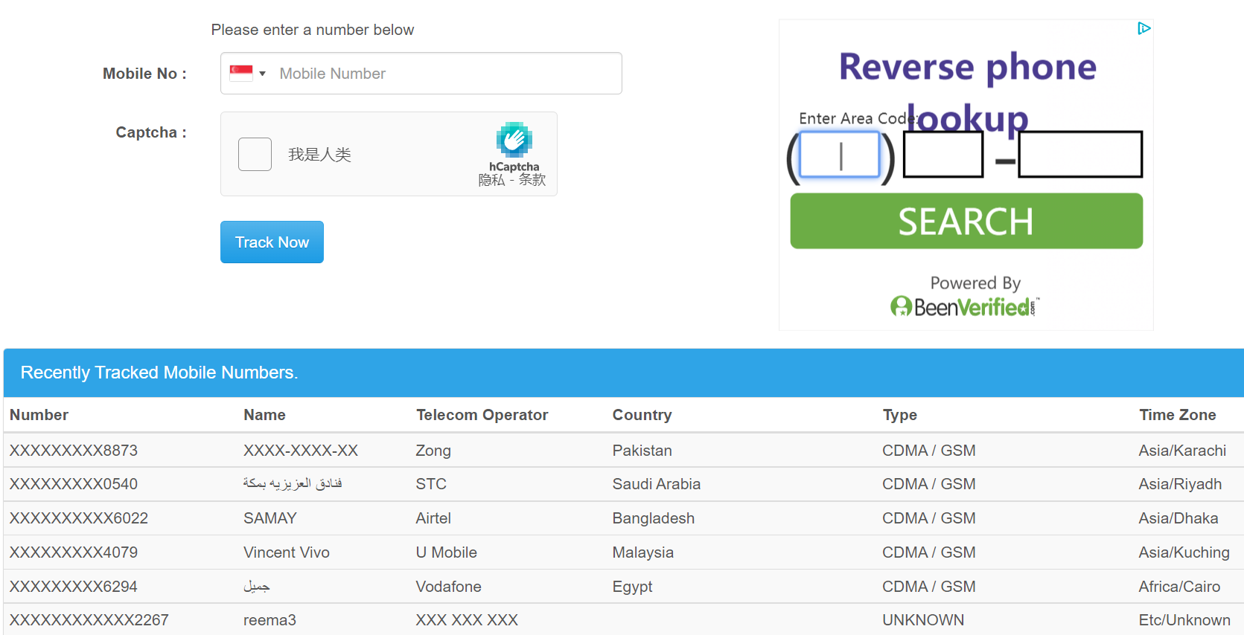Open the hCaptcha terms link

point(532,180)
